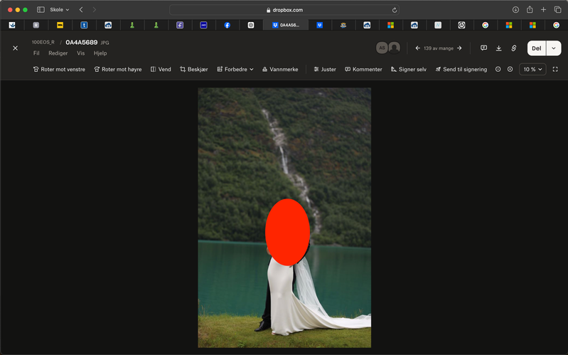Expand arrow next to Del button
The width and height of the screenshot is (568, 355).
click(x=553, y=48)
